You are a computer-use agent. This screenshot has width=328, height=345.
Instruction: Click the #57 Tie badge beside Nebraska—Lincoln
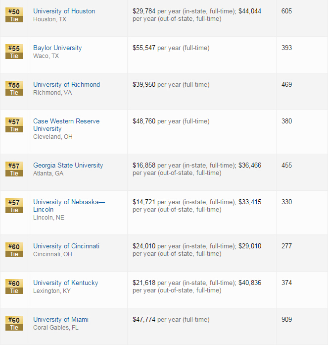14,206
